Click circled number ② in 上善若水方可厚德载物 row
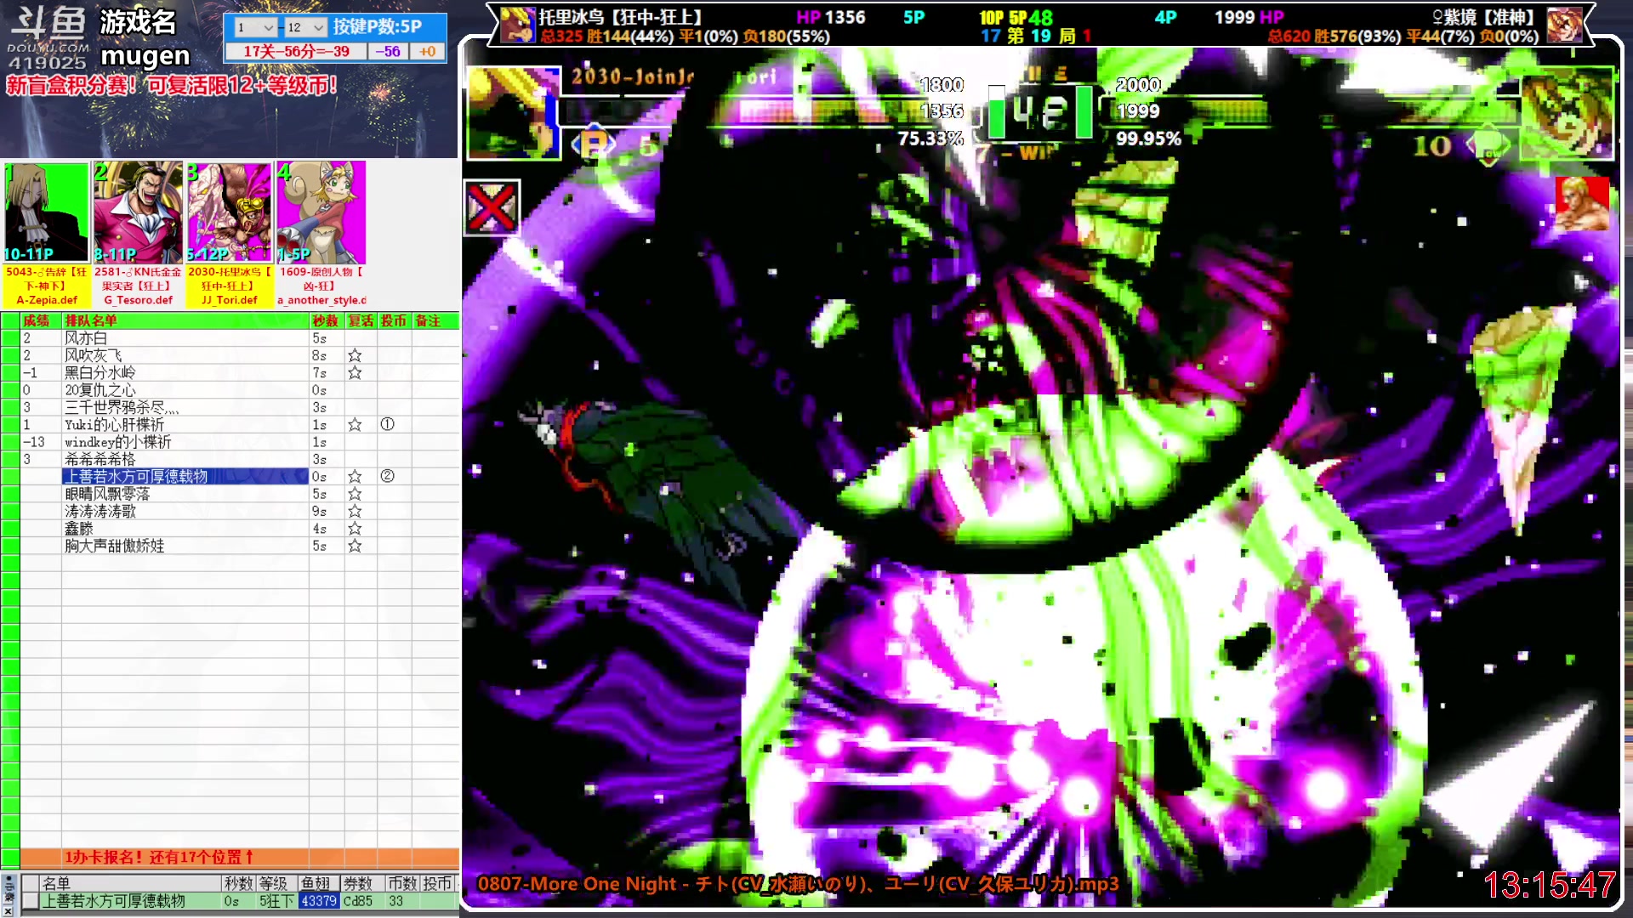Image resolution: width=1633 pixels, height=918 pixels. click(x=387, y=476)
